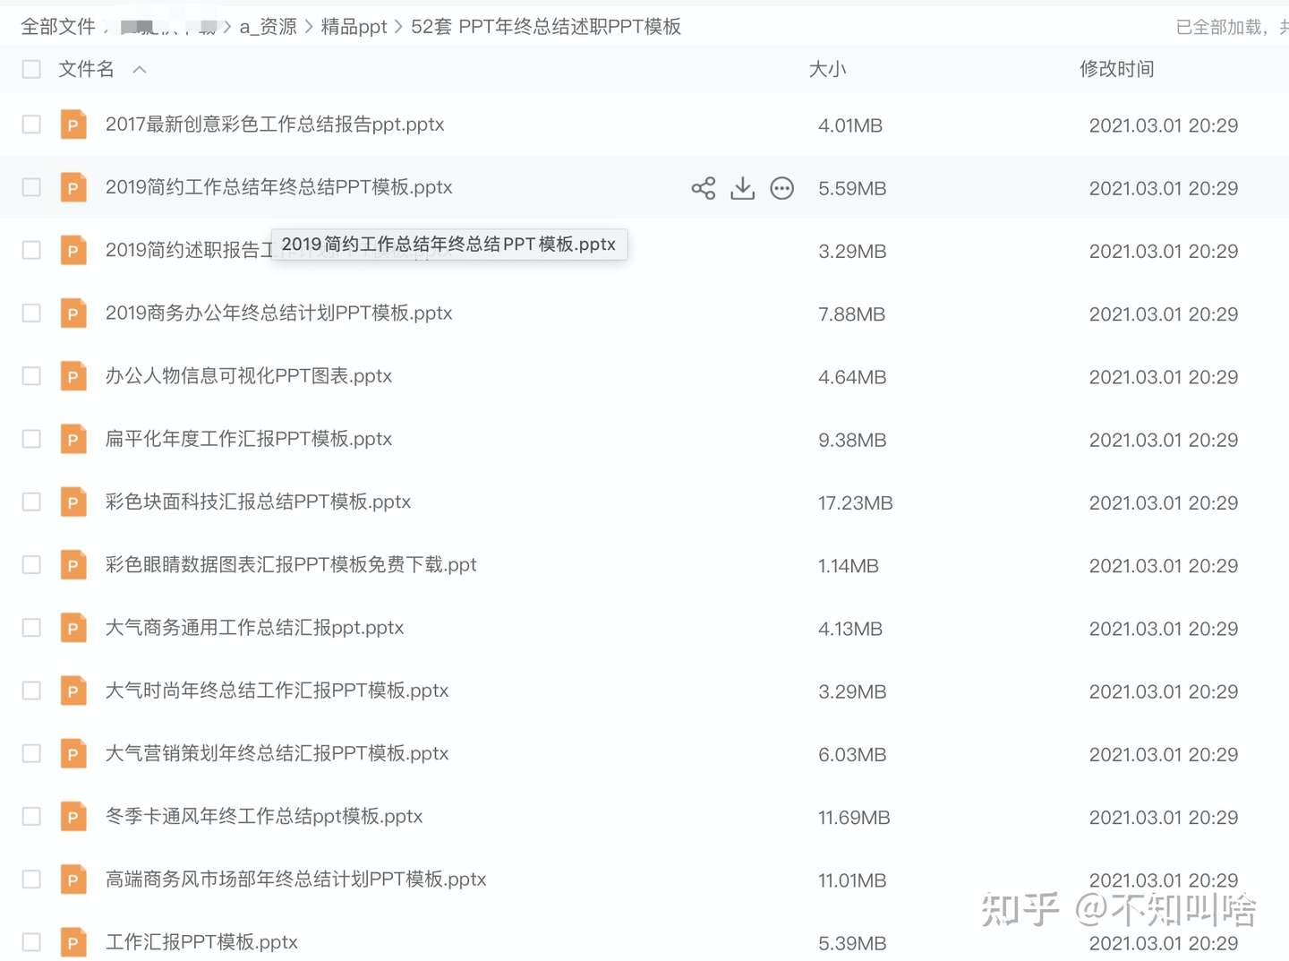Open file 彩色块面科技汇报总结PPT模板.pptx

258,502
